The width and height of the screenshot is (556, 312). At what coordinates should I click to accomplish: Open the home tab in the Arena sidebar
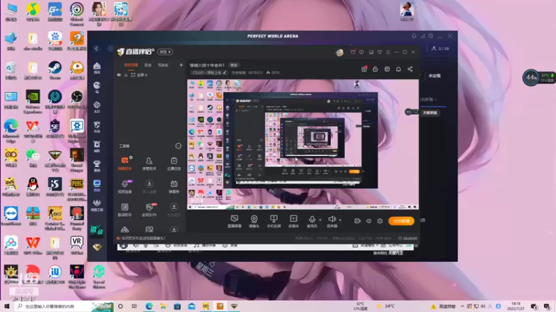[x=97, y=67]
